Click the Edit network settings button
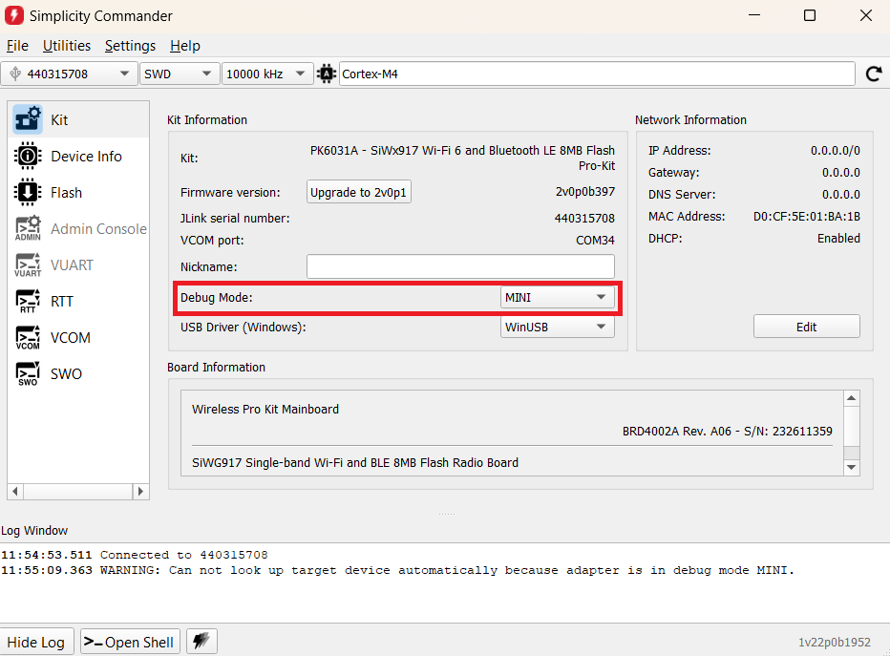Image resolution: width=890 pixels, height=656 pixels. tap(806, 327)
